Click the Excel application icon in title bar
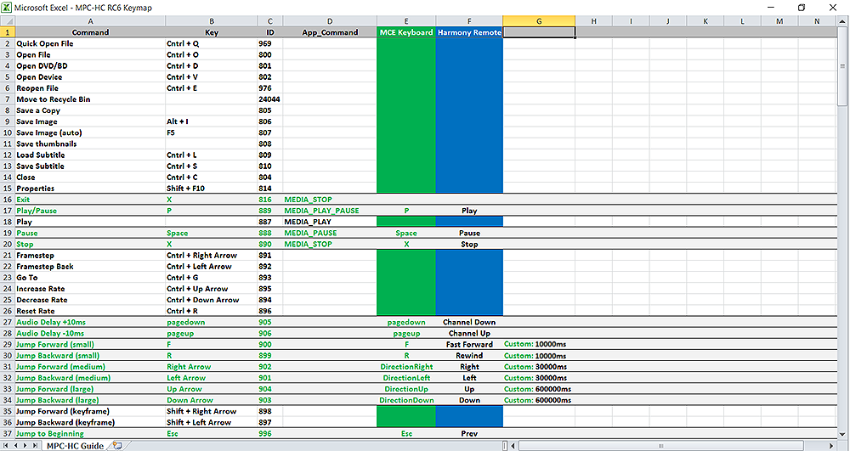 point(6,8)
